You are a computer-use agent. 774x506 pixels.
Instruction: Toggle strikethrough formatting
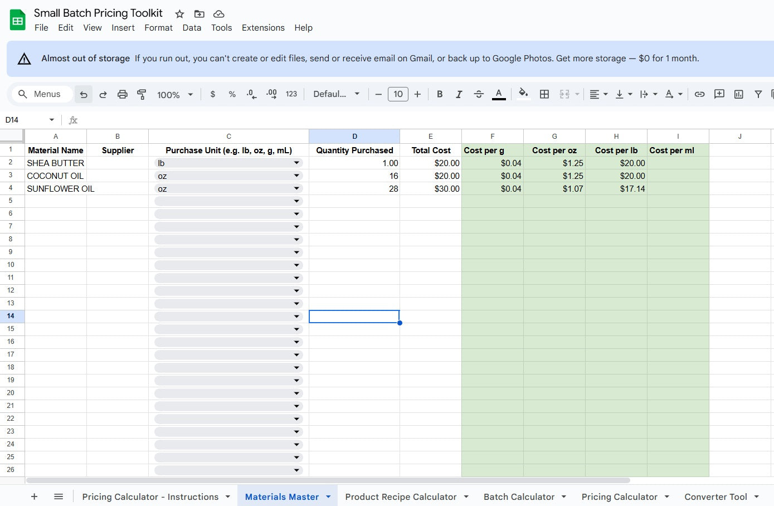click(x=479, y=94)
